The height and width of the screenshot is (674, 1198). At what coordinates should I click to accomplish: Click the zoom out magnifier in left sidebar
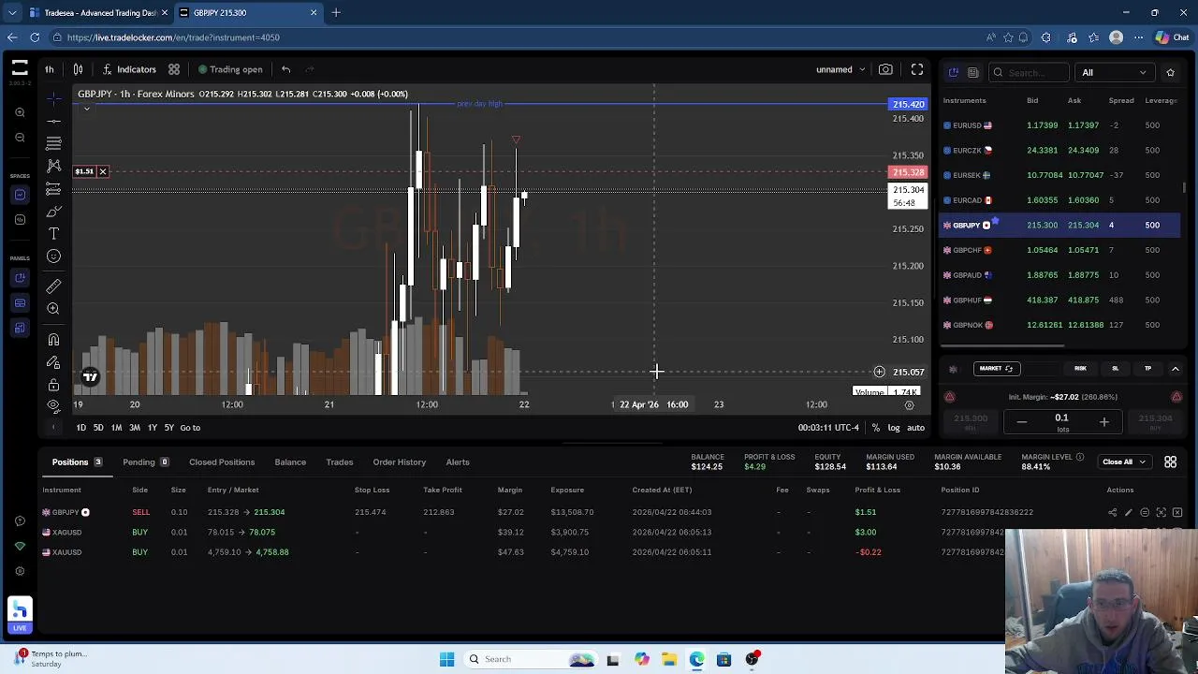(x=20, y=138)
